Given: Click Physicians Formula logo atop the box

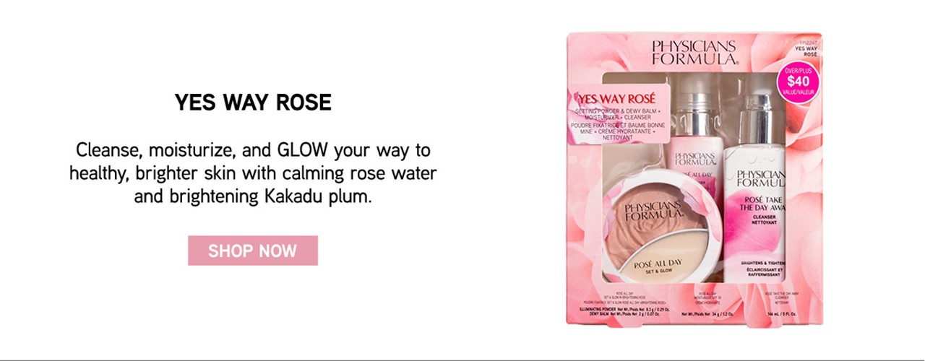Looking at the screenshot, I should click(x=694, y=53).
